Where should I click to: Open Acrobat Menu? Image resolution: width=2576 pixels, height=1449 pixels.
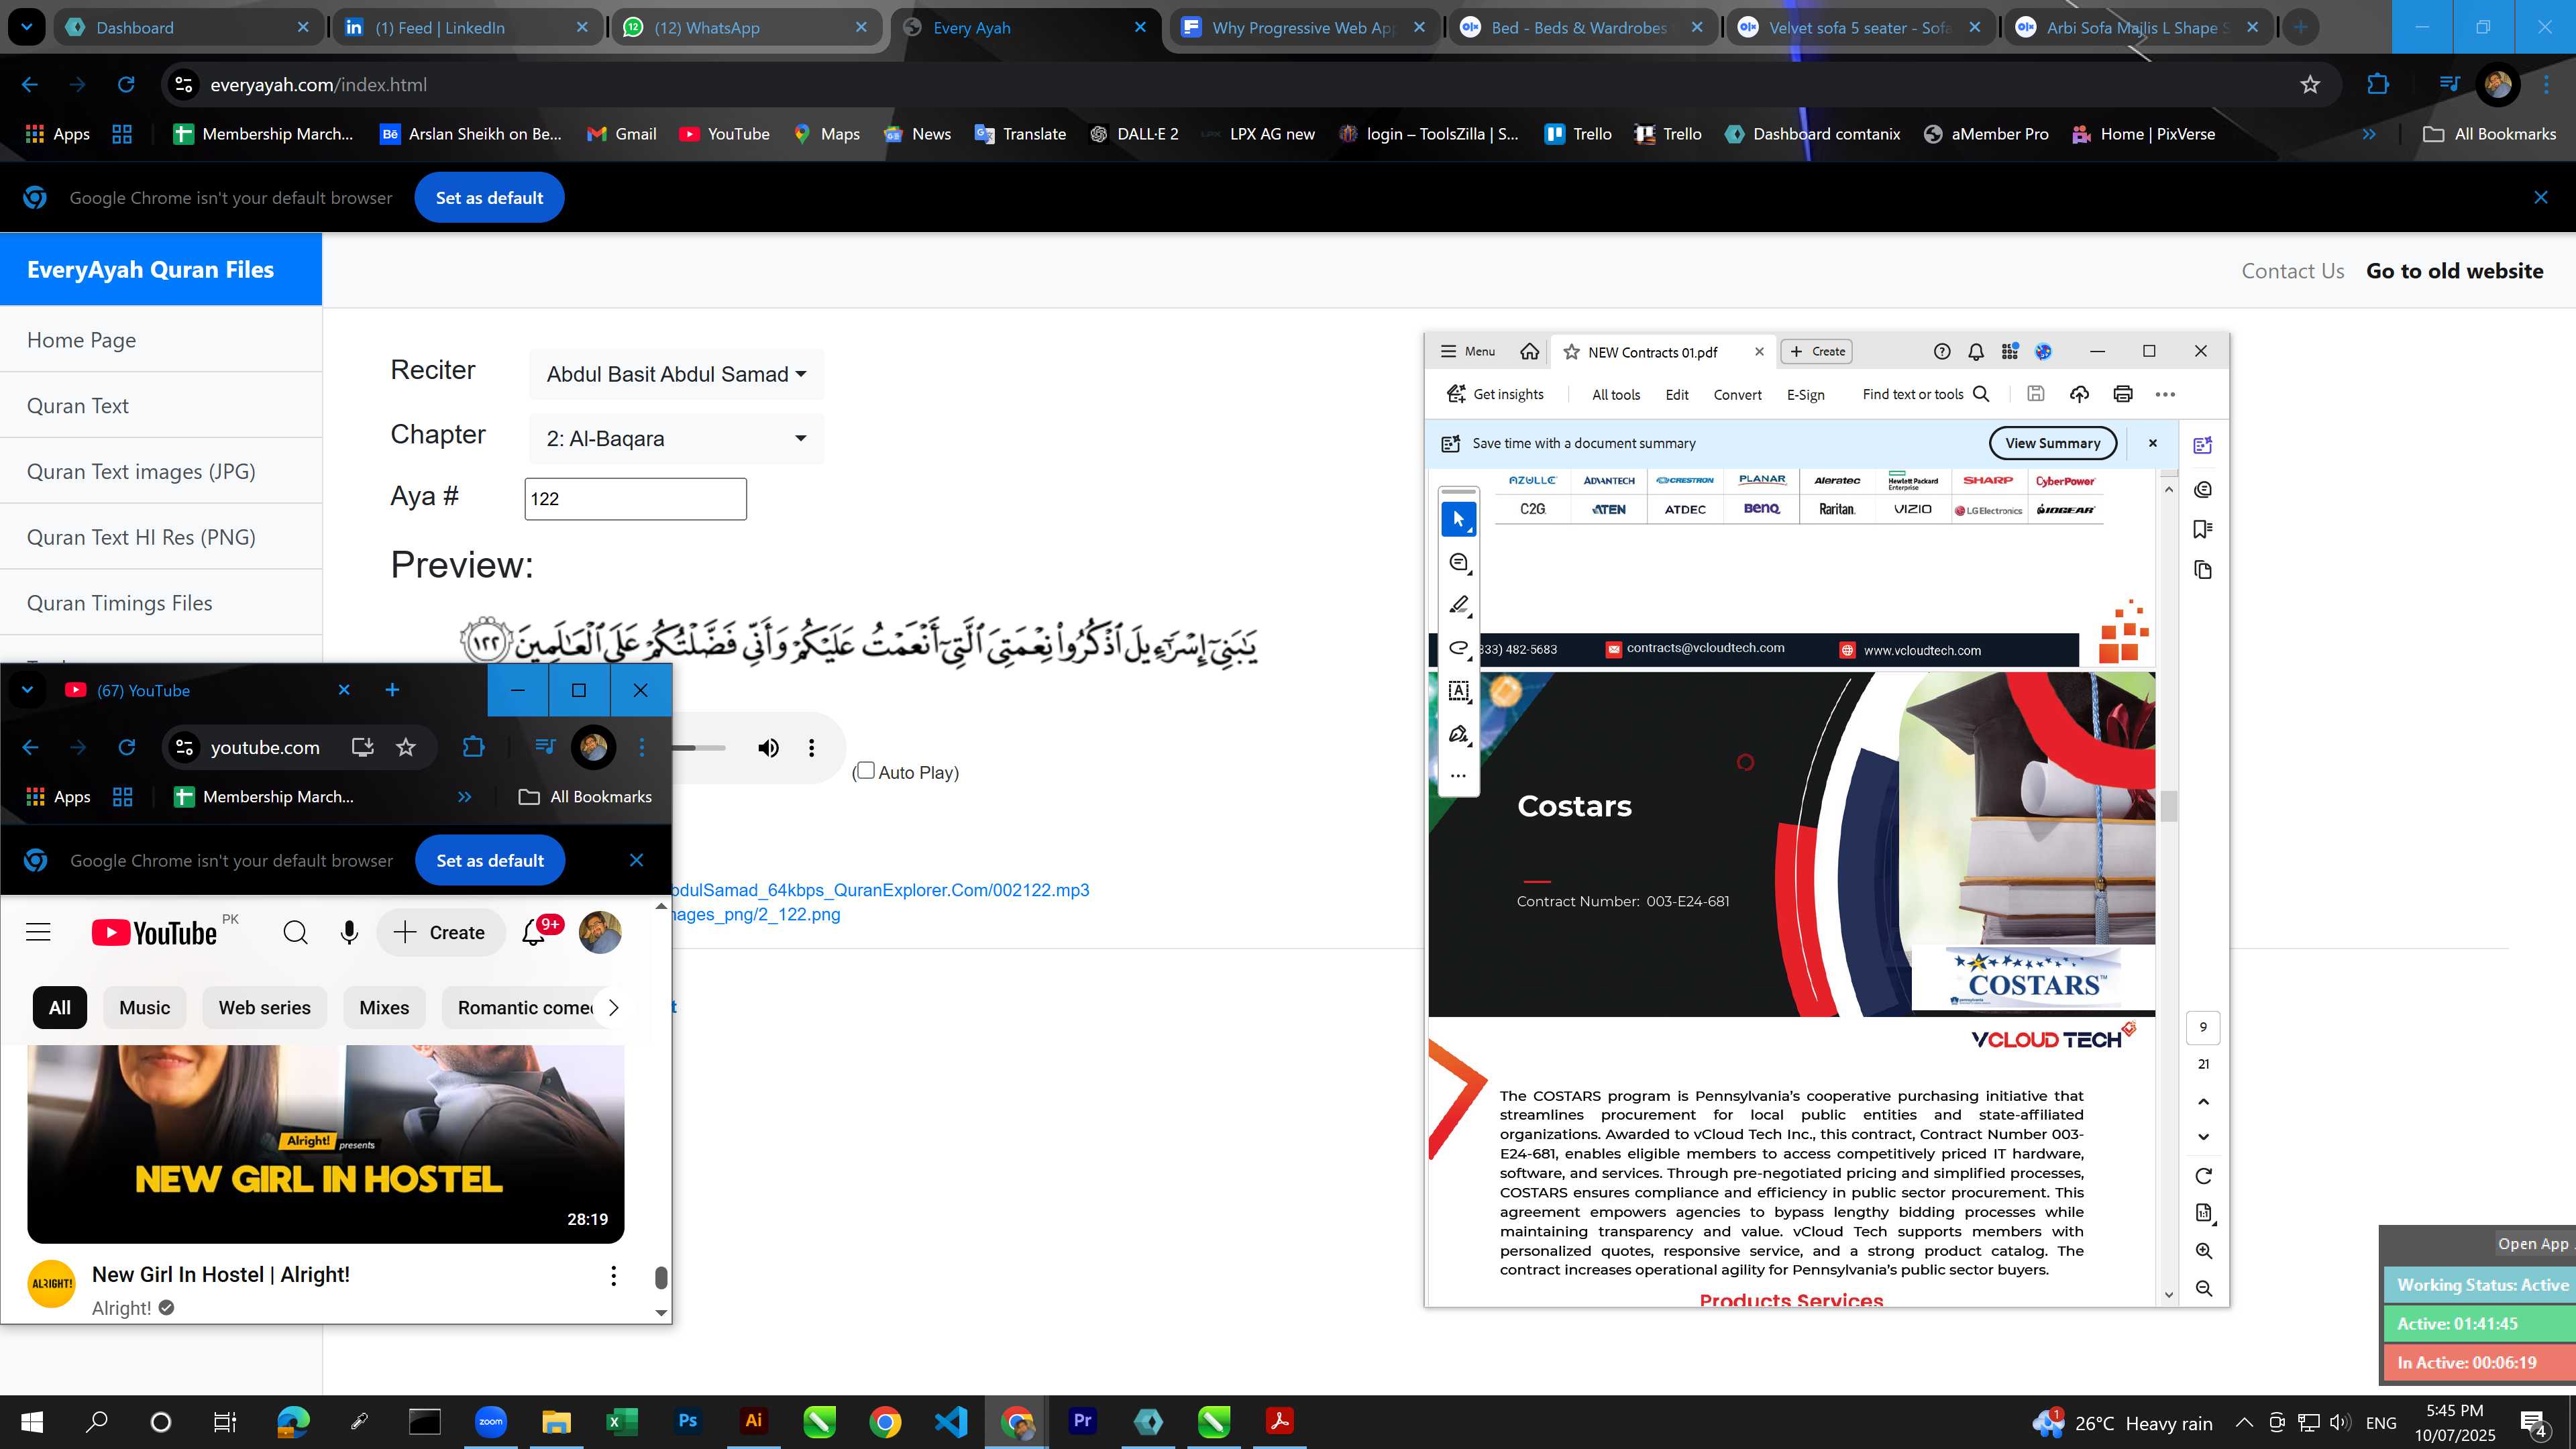pyautogui.click(x=1467, y=351)
